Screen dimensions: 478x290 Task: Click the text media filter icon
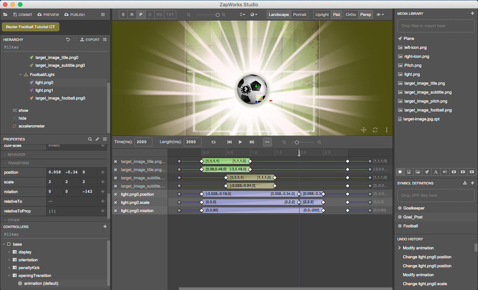pyautogui.click(x=436, y=171)
